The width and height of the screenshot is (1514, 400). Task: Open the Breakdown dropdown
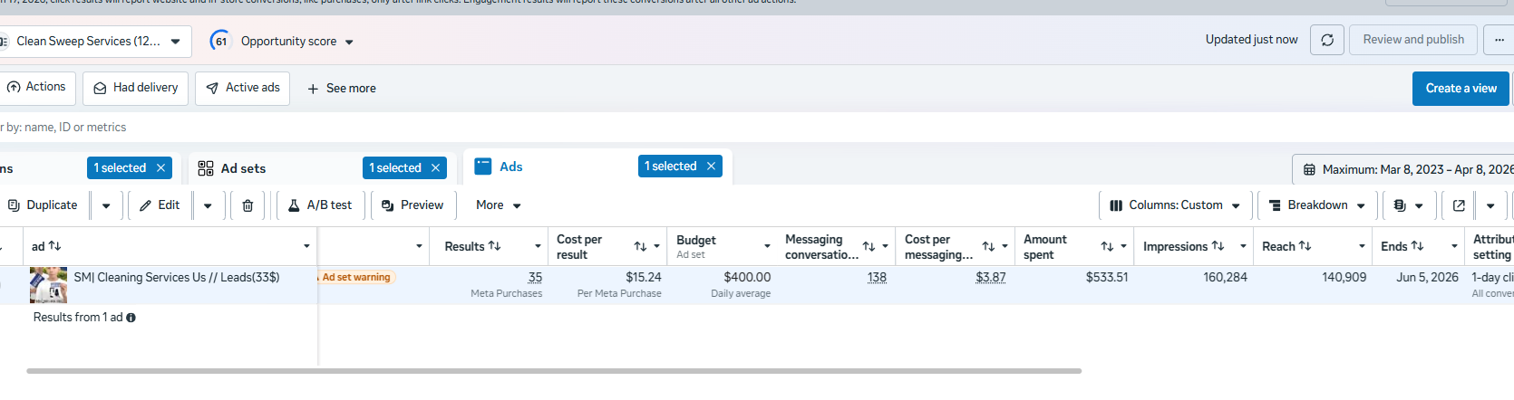(1317, 205)
